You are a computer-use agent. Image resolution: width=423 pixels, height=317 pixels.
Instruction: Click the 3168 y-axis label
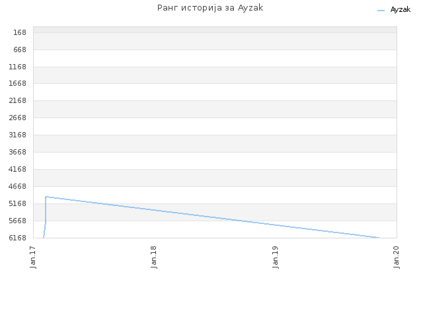(18, 135)
